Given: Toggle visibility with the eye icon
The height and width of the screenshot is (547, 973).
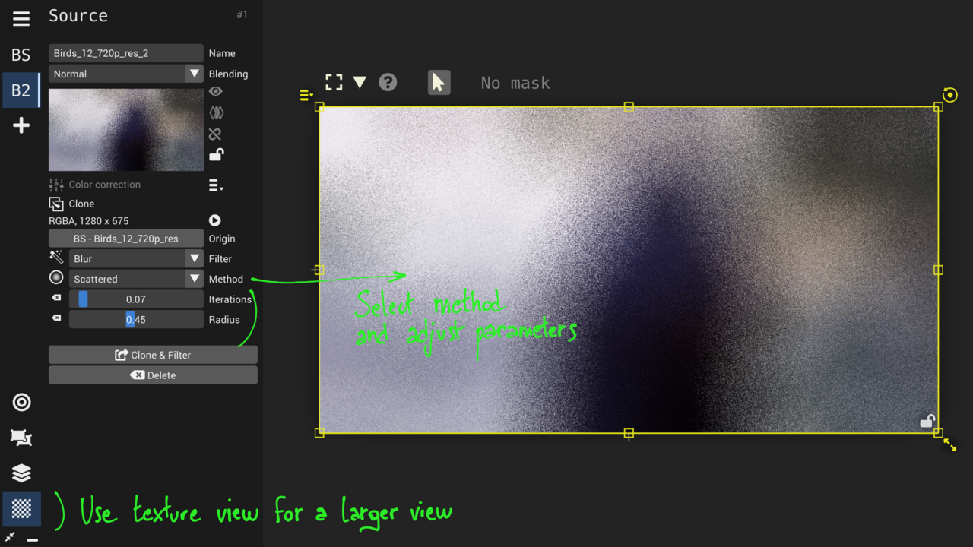Looking at the screenshot, I should [x=215, y=91].
